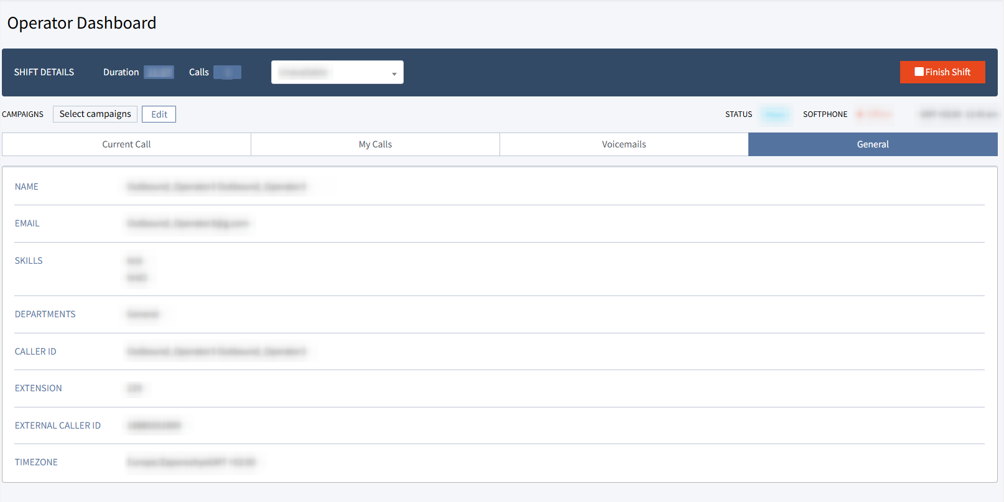Click the blurred NAME field value
The height and width of the screenshot is (502, 1004).
[x=216, y=187]
